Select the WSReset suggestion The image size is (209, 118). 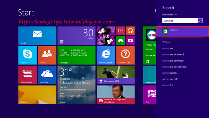tap(167, 42)
